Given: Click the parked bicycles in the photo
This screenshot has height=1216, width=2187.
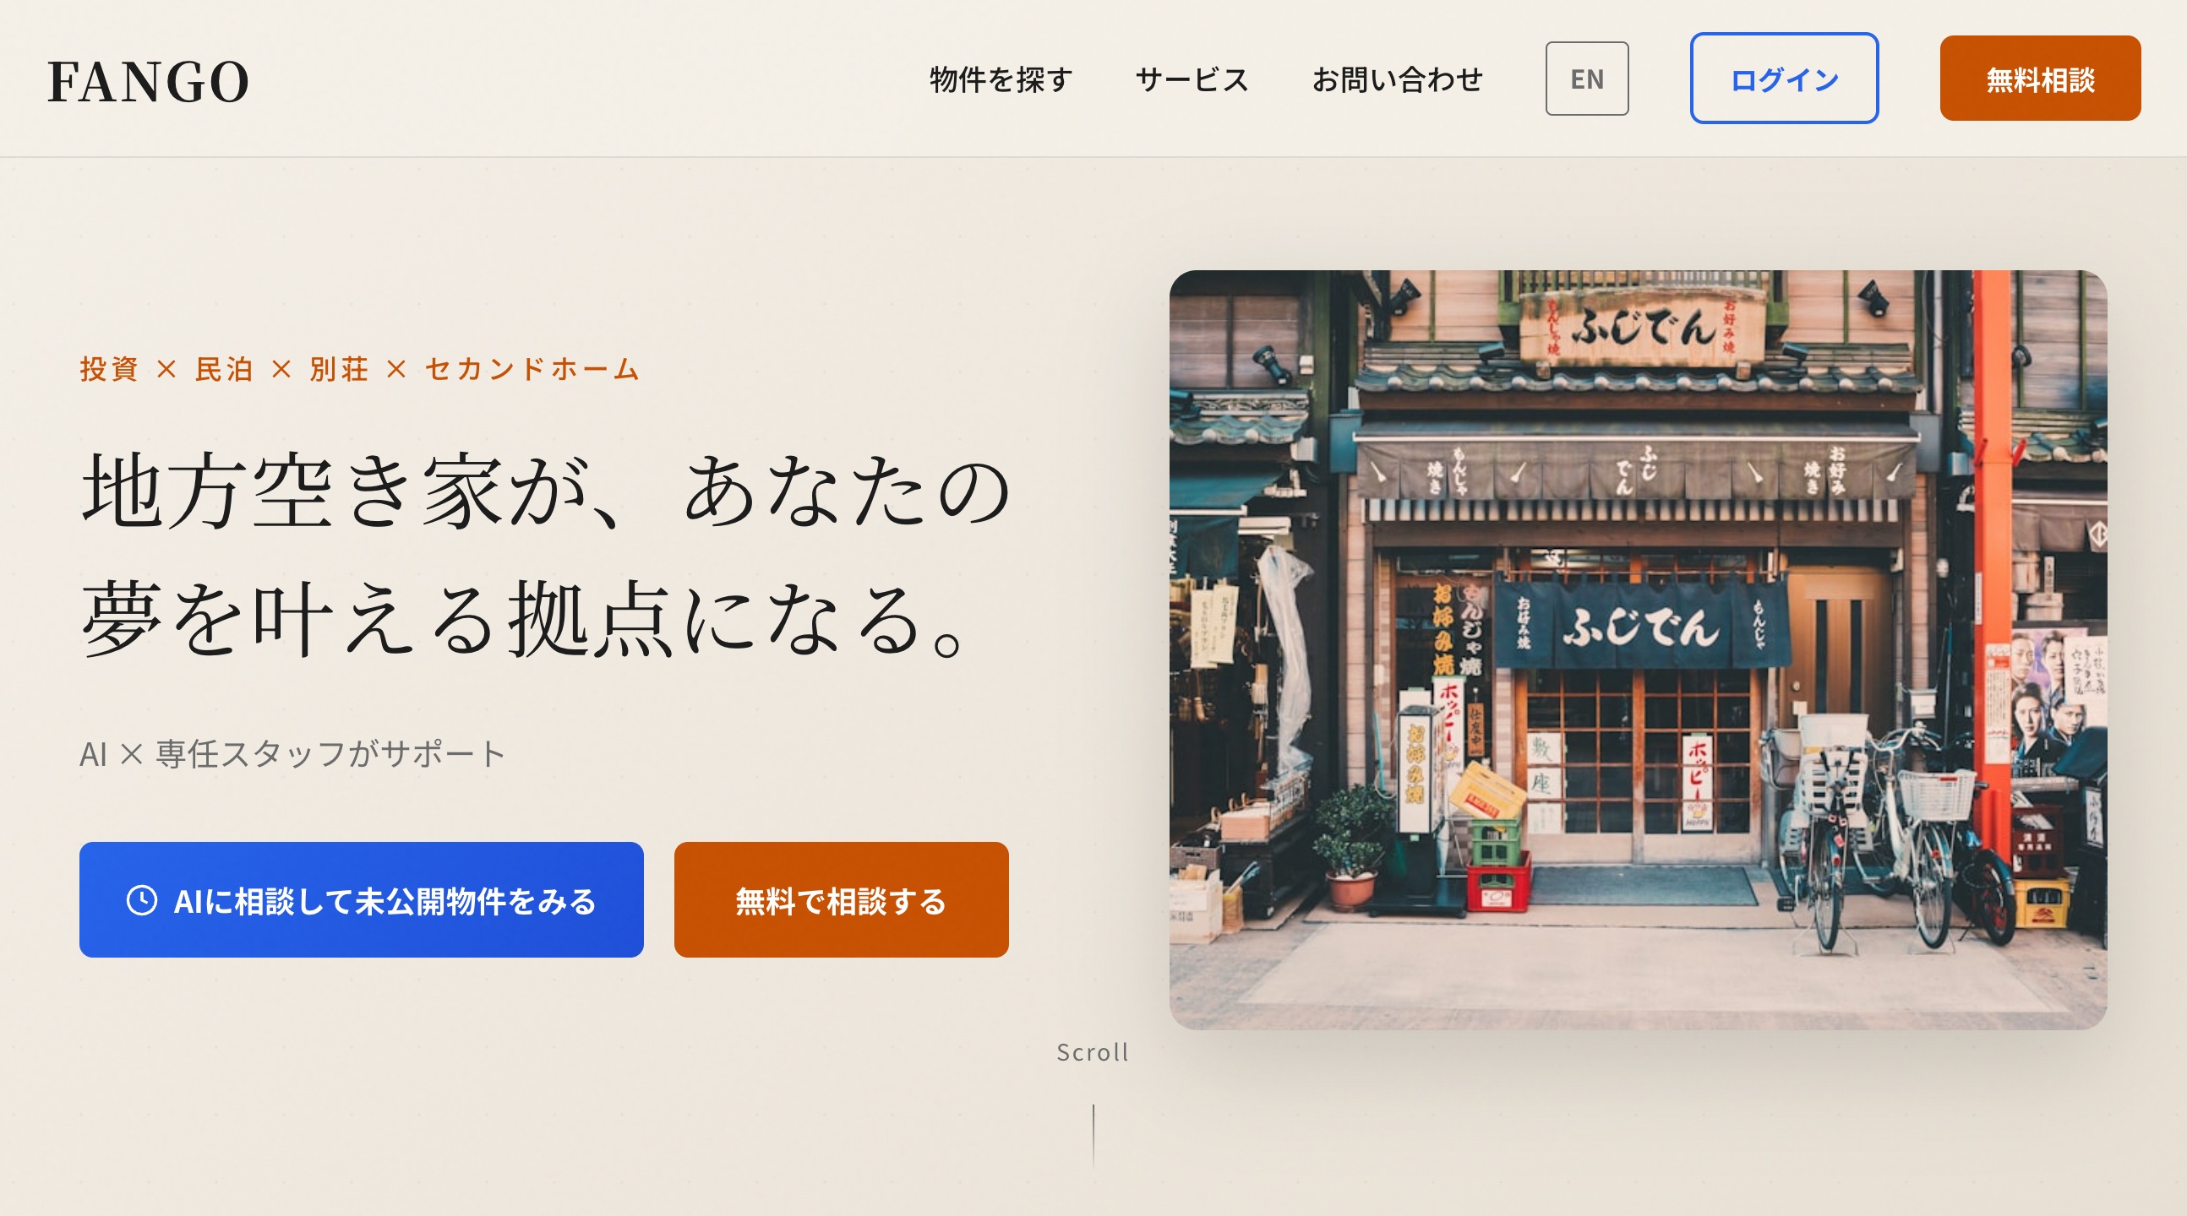Looking at the screenshot, I should tap(1893, 832).
